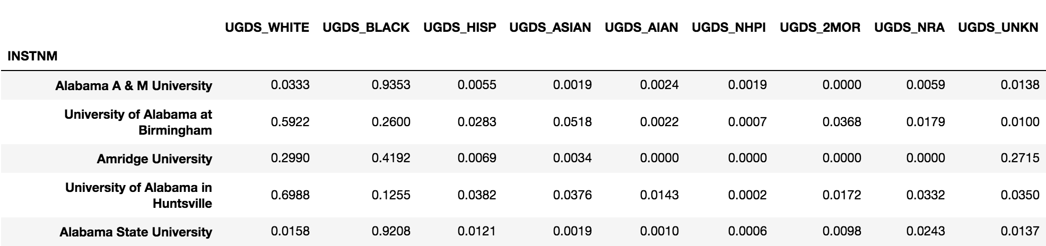
Task: Click Amridge University's 0.2715 unknown value
Action: click(1020, 158)
